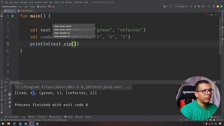Click the yellow warning indicator in the editor corner
224x126 pixels.
point(212,15)
